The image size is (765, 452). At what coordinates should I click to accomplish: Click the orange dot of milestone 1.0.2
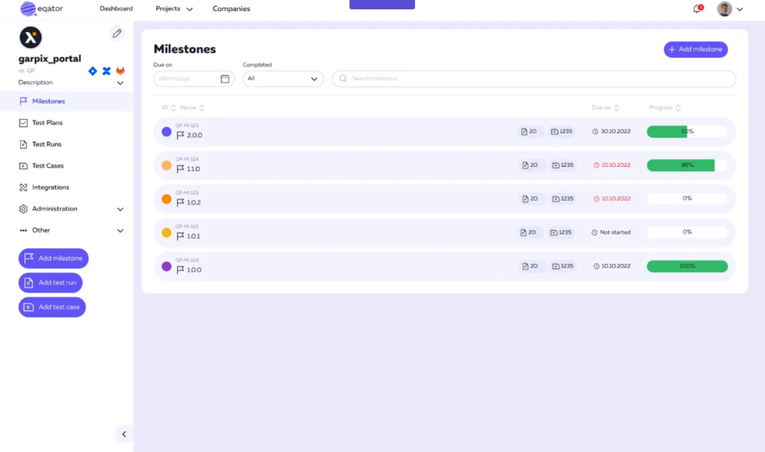click(166, 199)
